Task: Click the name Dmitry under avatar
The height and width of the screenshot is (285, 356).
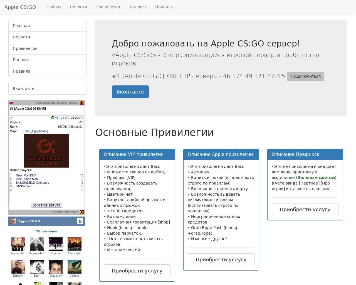Action: (18, 276)
